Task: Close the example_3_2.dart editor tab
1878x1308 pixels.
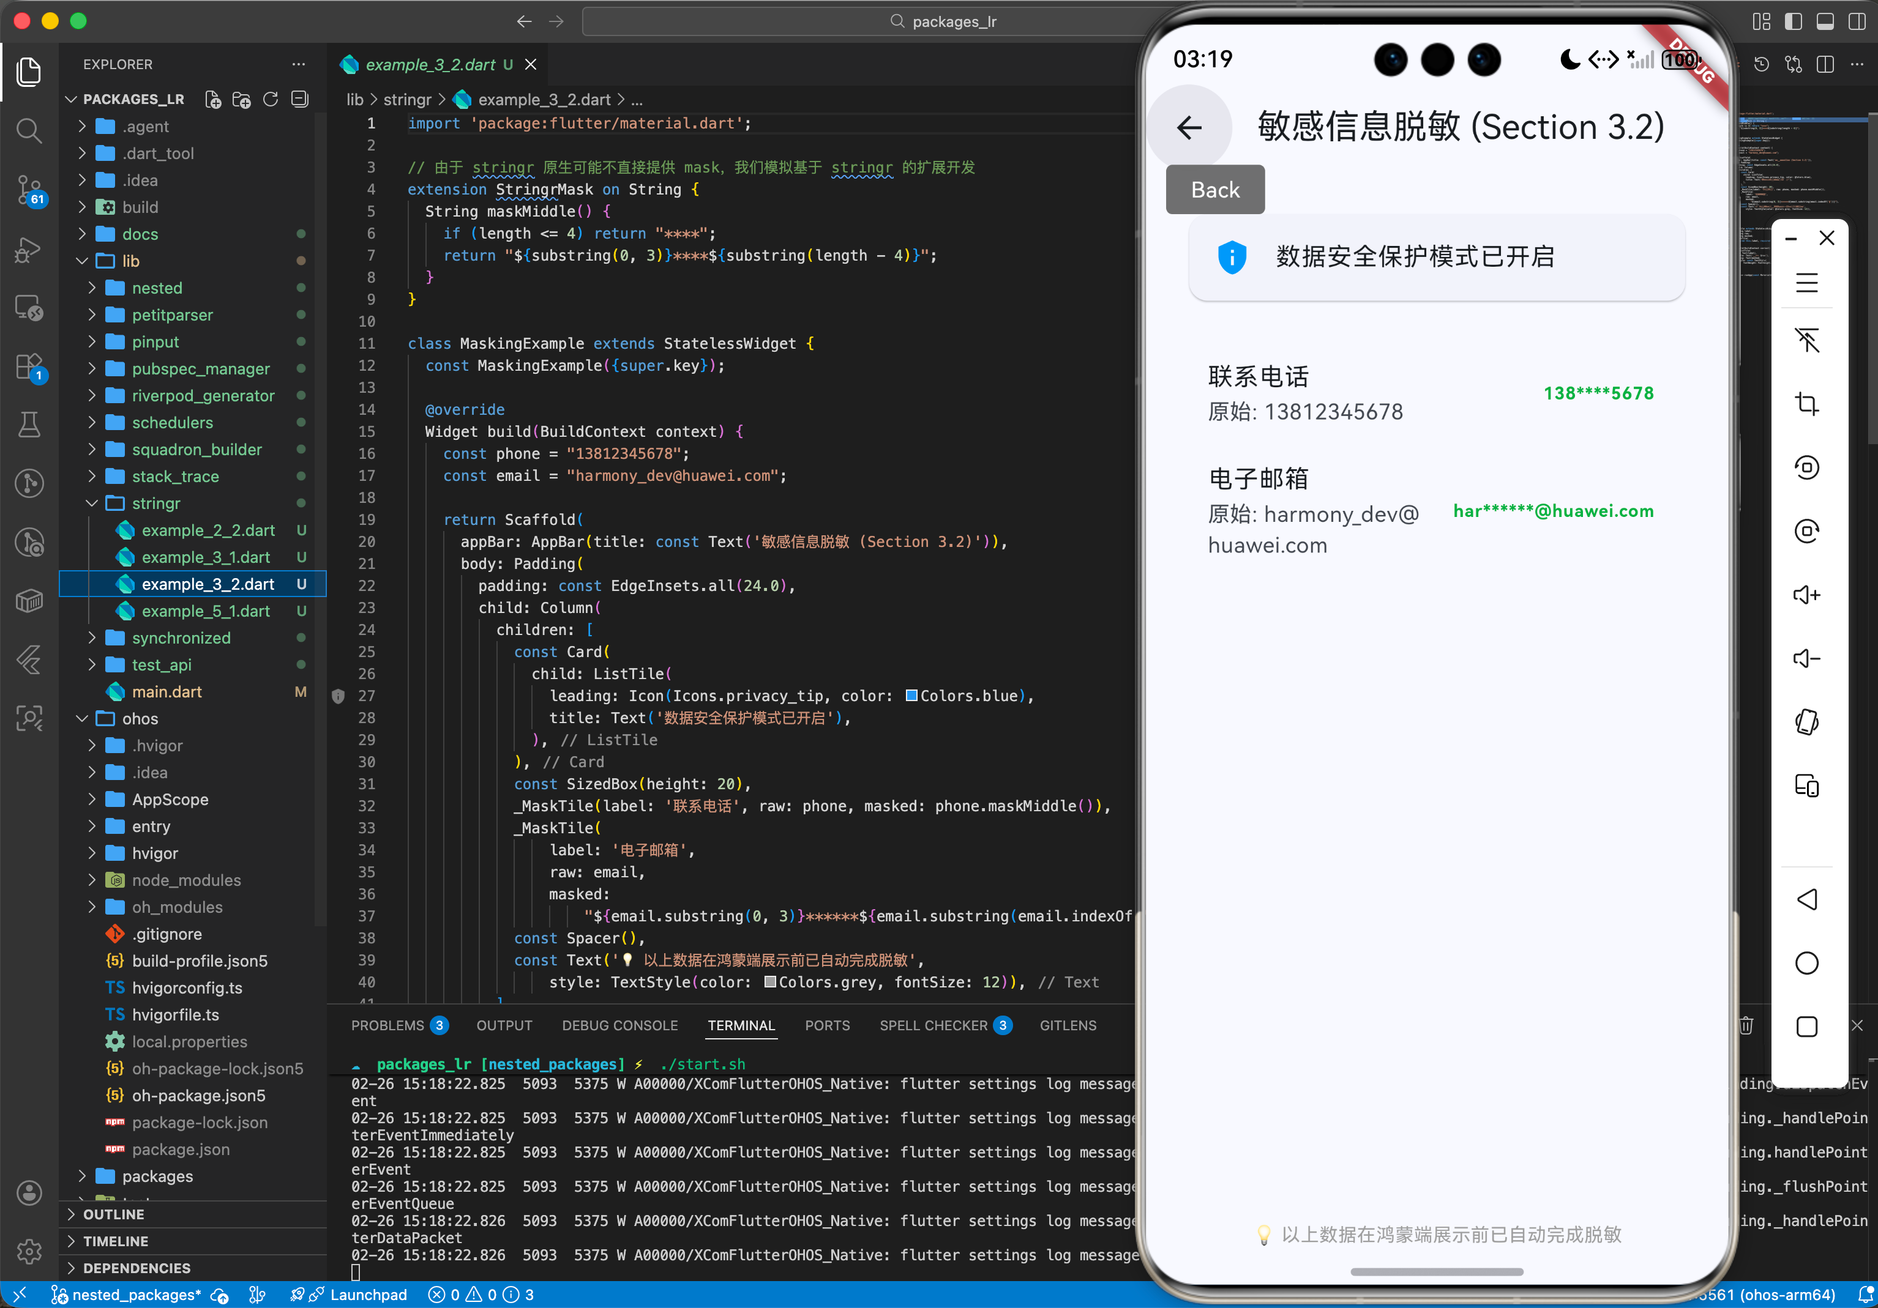Action: click(x=531, y=65)
